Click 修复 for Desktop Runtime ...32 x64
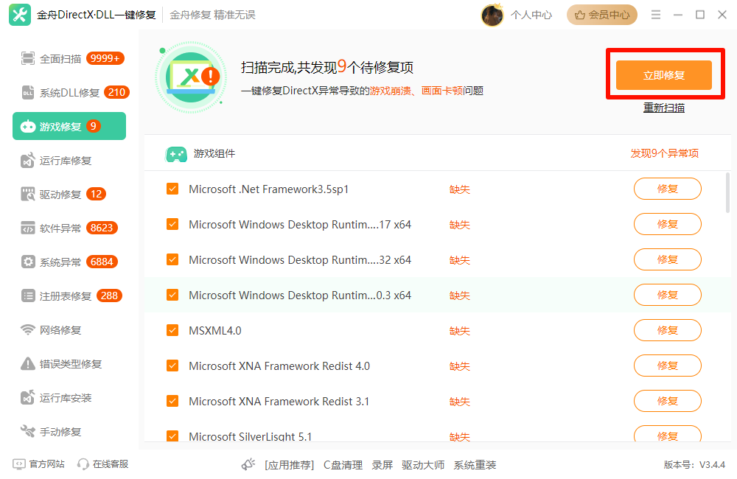737x479 pixels. (x=668, y=259)
